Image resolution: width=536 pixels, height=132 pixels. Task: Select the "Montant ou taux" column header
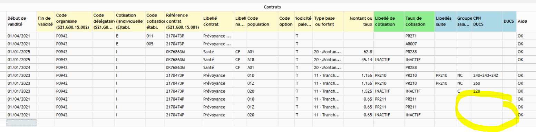(358, 21)
